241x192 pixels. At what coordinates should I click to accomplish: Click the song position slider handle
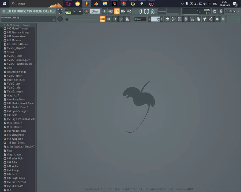(67, 19)
